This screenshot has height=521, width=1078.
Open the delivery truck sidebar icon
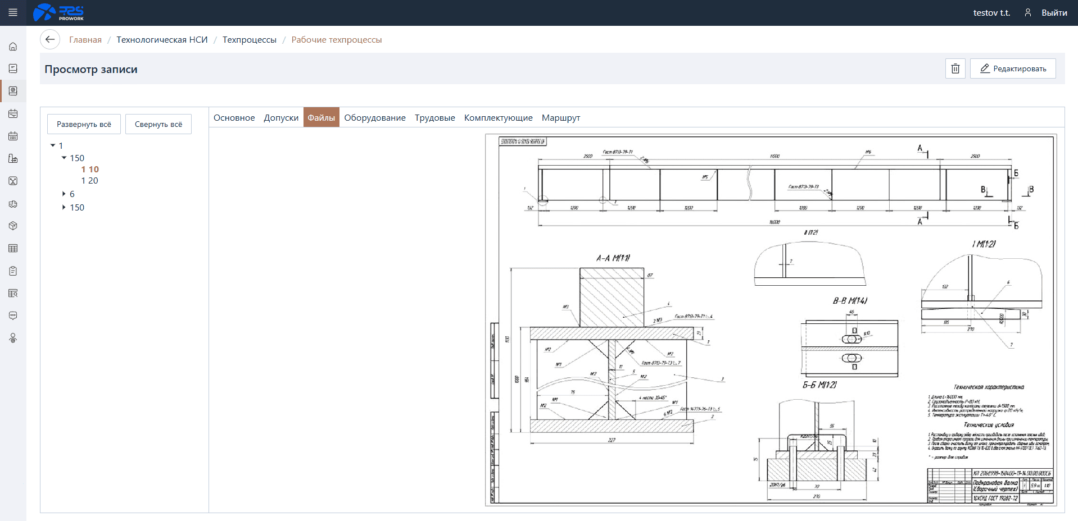(x=13, y=204)
